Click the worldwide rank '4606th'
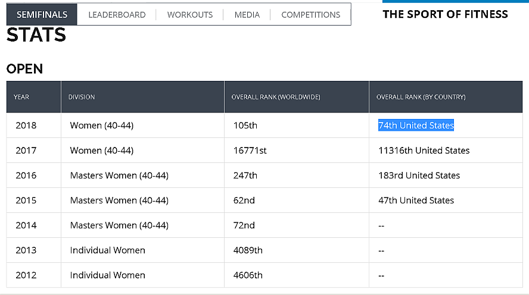The image size is (529, 295). pyautogui.click(x=248, y=275)
